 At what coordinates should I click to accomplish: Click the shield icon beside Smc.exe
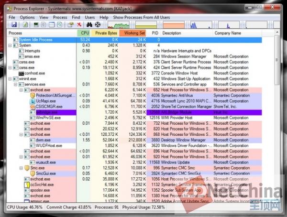tap(27, 168)
